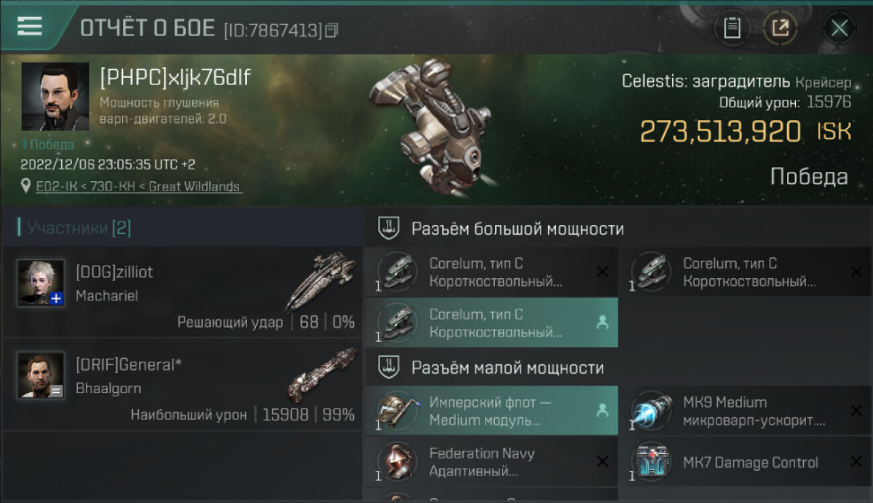Image resolution: width=873 pixels, height=503 pixels.
Task: Select the Federation Navy adaptive module icon
Action: coord(398,462)
